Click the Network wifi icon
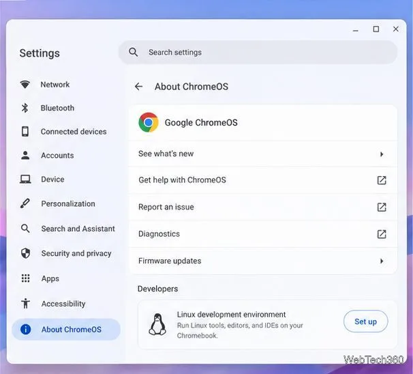413x374 pixels. coord(25,85)
